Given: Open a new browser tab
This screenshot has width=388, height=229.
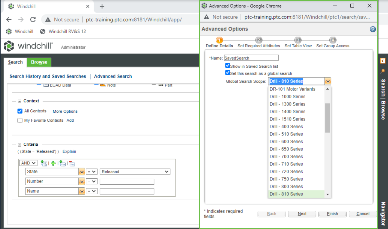Looking at the screenshot, I should coord(102,6).
